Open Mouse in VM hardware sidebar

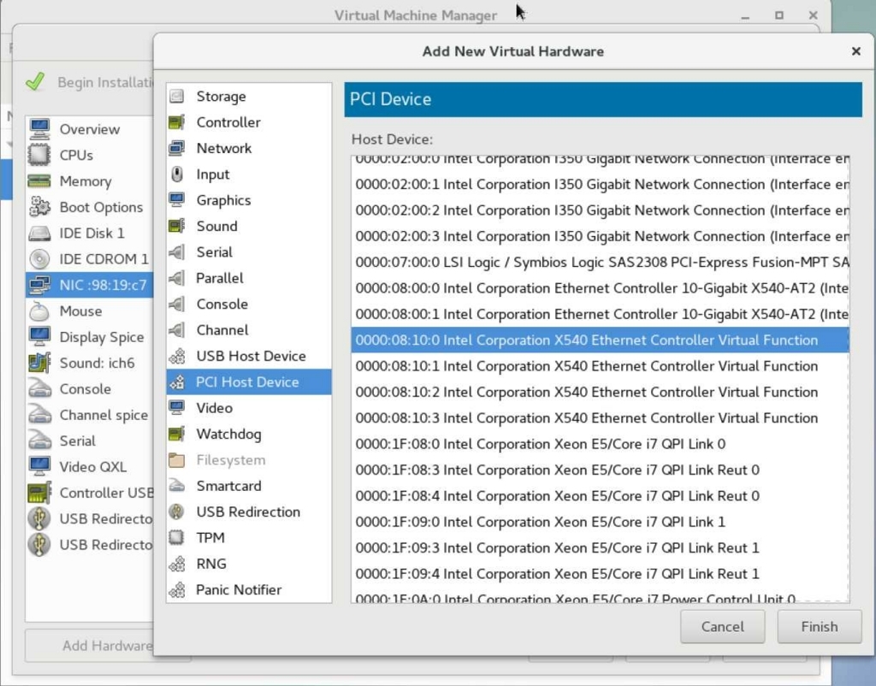pos(89,310)
